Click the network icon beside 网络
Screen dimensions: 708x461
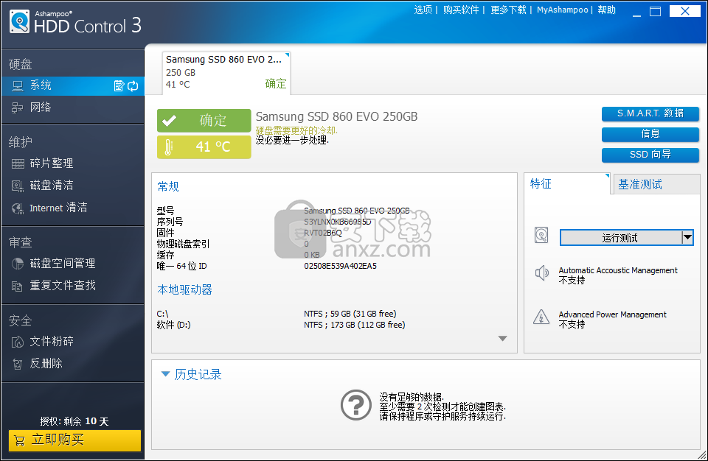pos(18,108)
